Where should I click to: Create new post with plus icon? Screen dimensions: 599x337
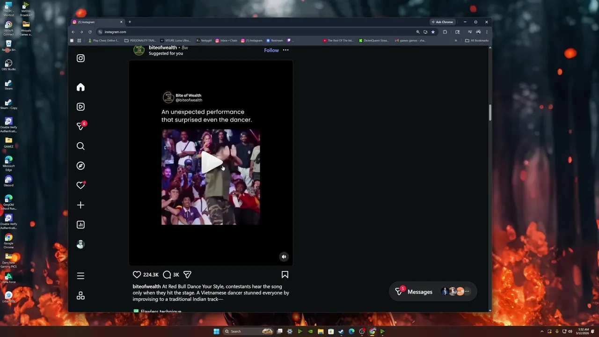click(x=80, y=205)
